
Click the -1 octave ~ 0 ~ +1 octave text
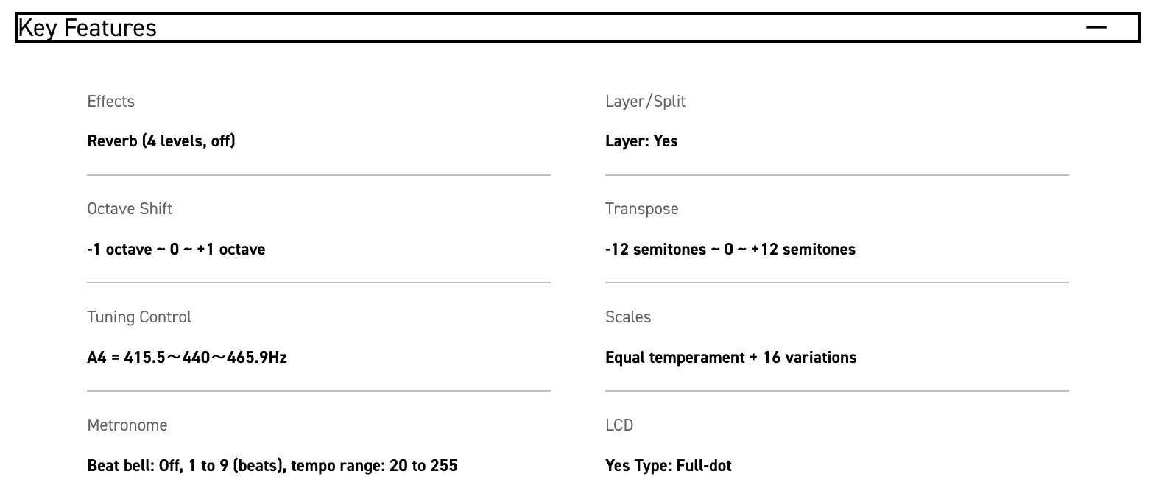[x=176, y=249]
